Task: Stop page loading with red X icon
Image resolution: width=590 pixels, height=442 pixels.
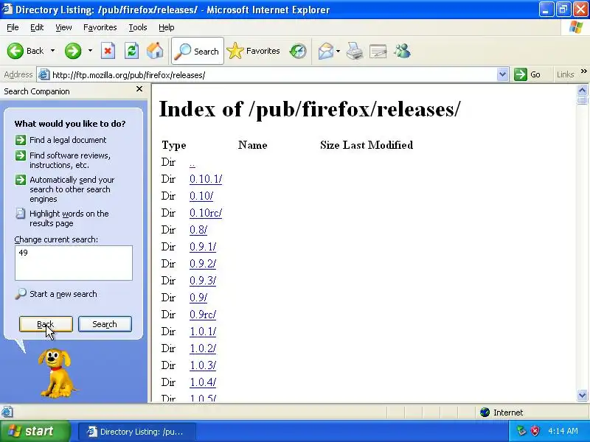Action: [108, 51]
